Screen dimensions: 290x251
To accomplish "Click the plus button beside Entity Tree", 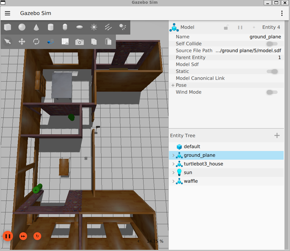I will pyautogui.click(x=277, y=135).
